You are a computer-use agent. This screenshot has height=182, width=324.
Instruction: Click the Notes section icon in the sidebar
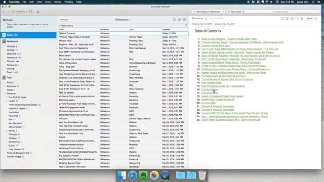click(4, 35)
